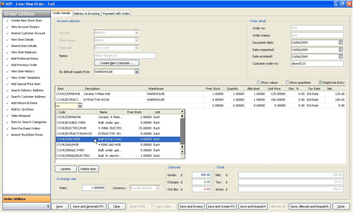353x213 pixels.
Task: Click checkmark icon next to Sales Notepad
Action: [x=8, y=116]
